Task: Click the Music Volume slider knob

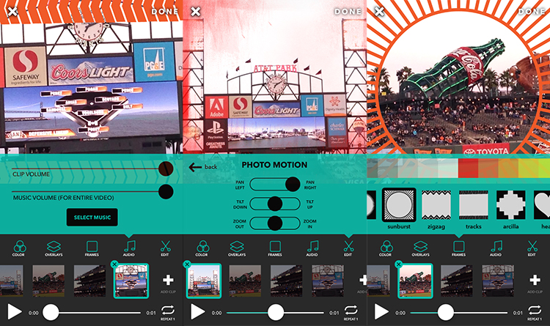Action: (166, 192)
